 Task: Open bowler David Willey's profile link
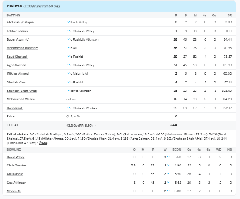15,157
